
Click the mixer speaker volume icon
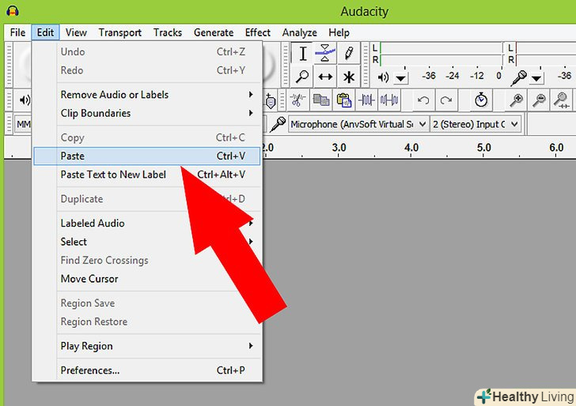(x=25, y=100)
